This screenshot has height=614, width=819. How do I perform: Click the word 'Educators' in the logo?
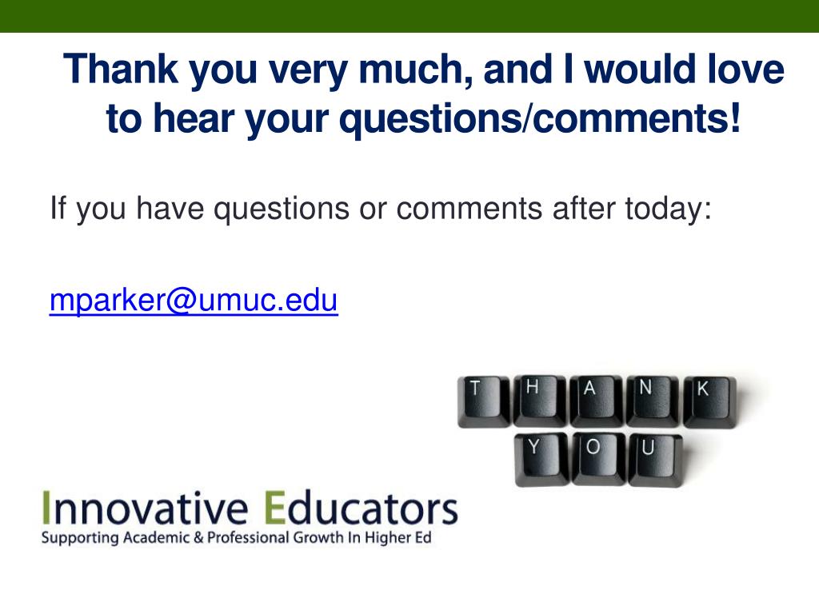click(362, 508)
